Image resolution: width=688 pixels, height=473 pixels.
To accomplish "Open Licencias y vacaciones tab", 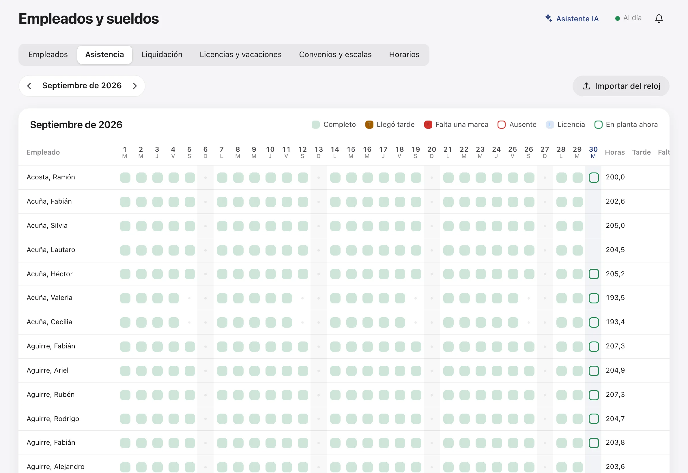I will 240,55.
